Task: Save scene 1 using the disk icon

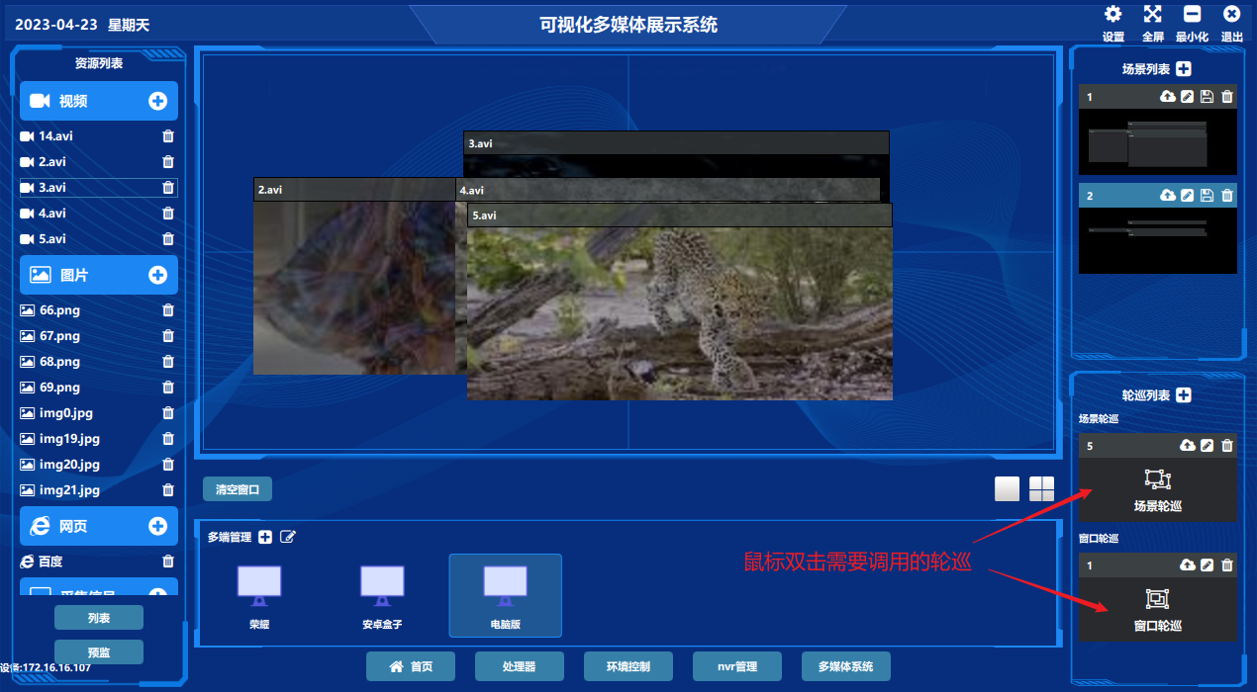Action: (x=1207, y=97)
